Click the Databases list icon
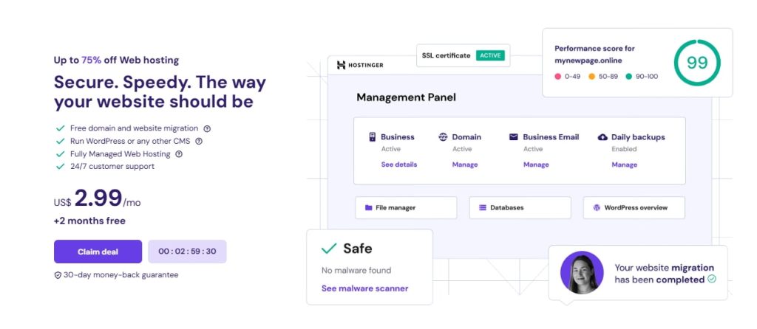Image resolution: width=757 pixels, height=329 pixels. [482, 208]
